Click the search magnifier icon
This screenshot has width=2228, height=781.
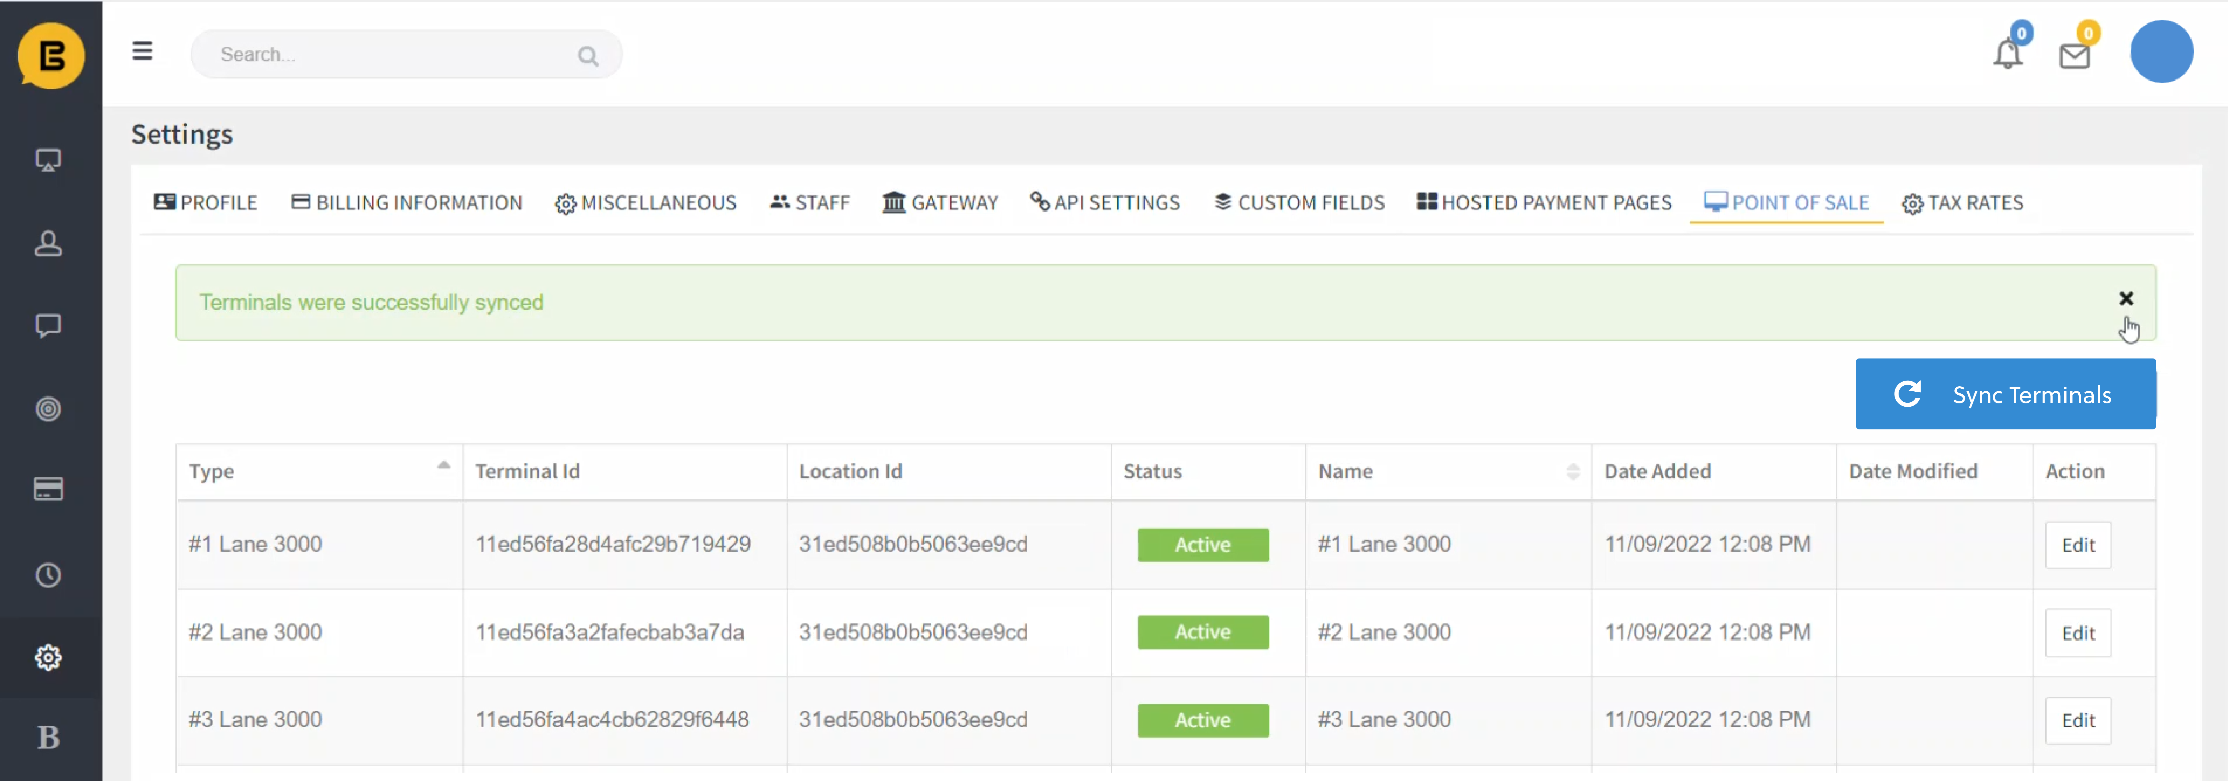click(588, 56)
